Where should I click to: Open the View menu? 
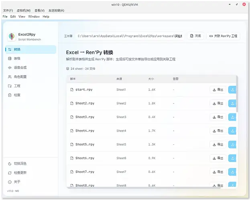(x=22, y=16)
